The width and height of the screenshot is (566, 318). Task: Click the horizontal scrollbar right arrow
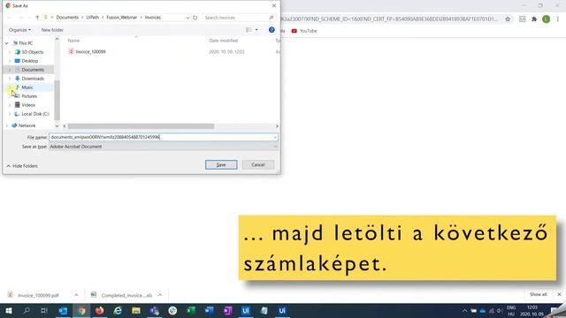tap(277, 126)
